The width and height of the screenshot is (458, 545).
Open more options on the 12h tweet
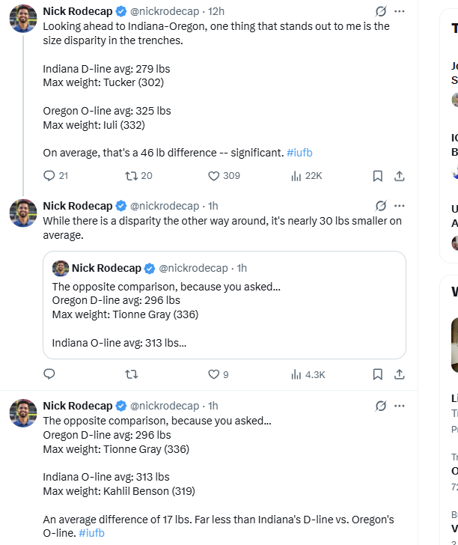[400, 11]
